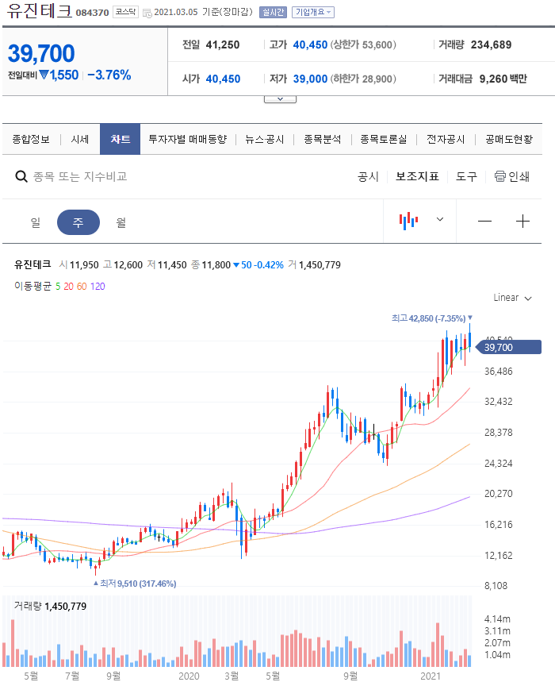Click the 코스닥 market badge
The width and height of the screenshot is (555, 682).
tap(125, 12)
